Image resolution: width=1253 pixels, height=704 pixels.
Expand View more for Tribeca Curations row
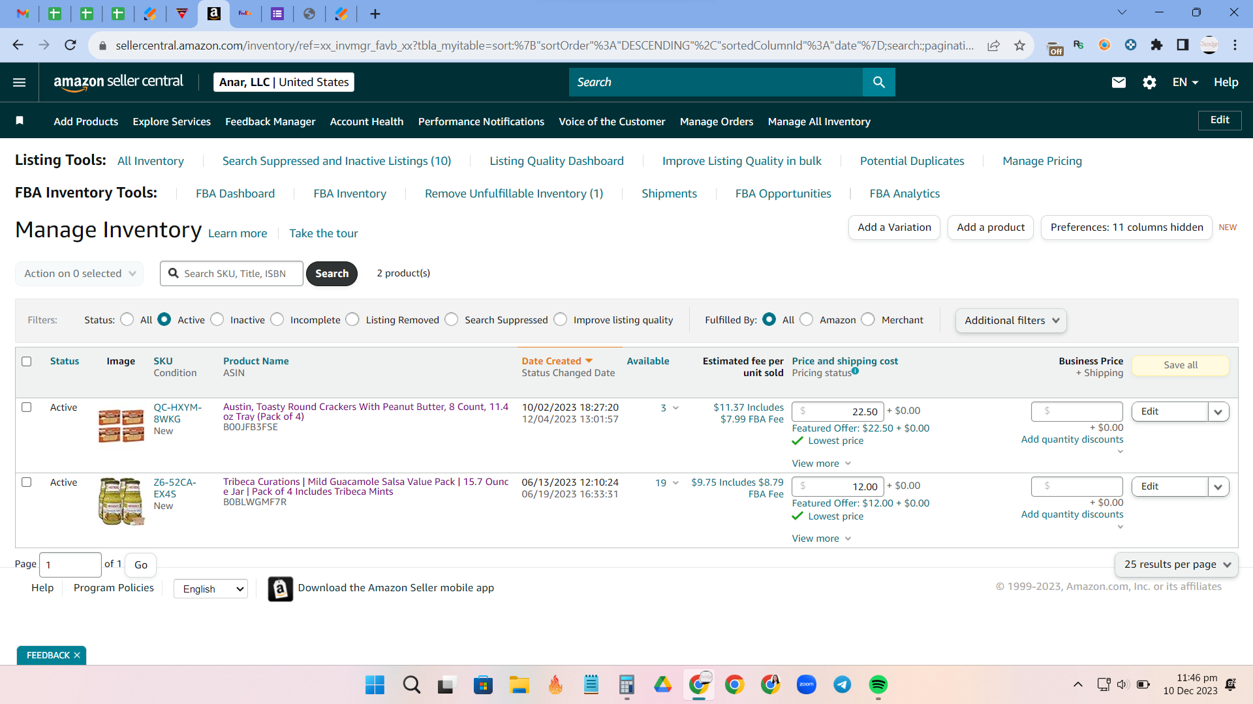(x=822, y=538)
